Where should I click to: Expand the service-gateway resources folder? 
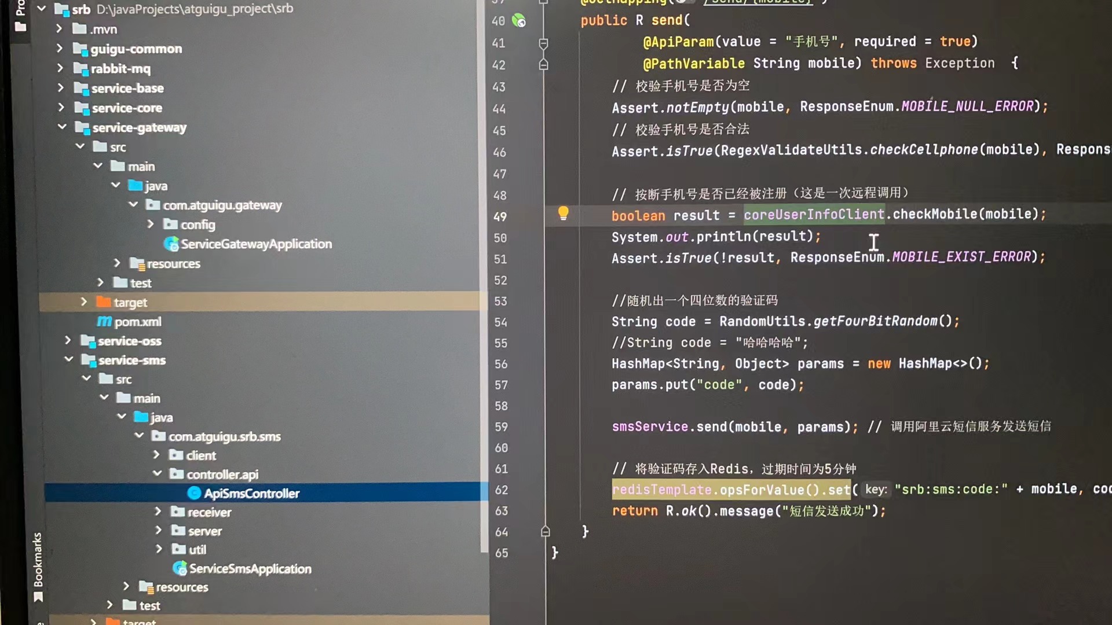tap(117, 263)
